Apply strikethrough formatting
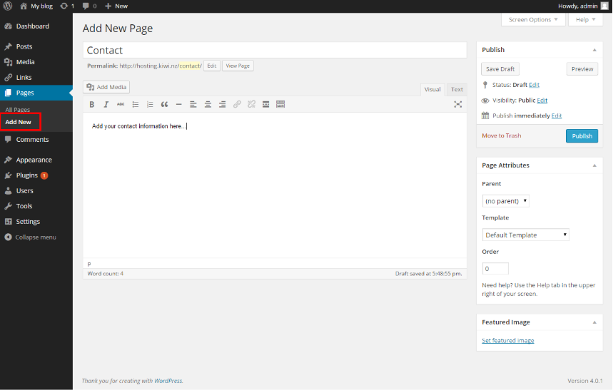Image resolution: width=613 pixels, height=390 pixels. coord(121,104)
